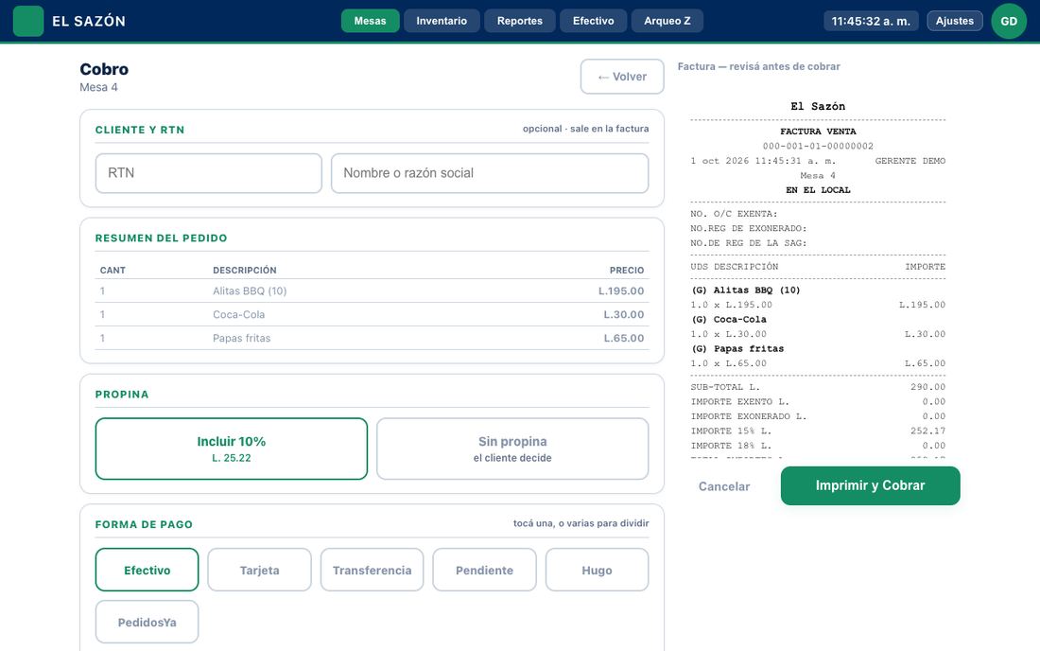This screenshot has height=651, width=1040.
Task: Click the GERENTE DEMO text on invoice
Action: [x=910, y=161]
